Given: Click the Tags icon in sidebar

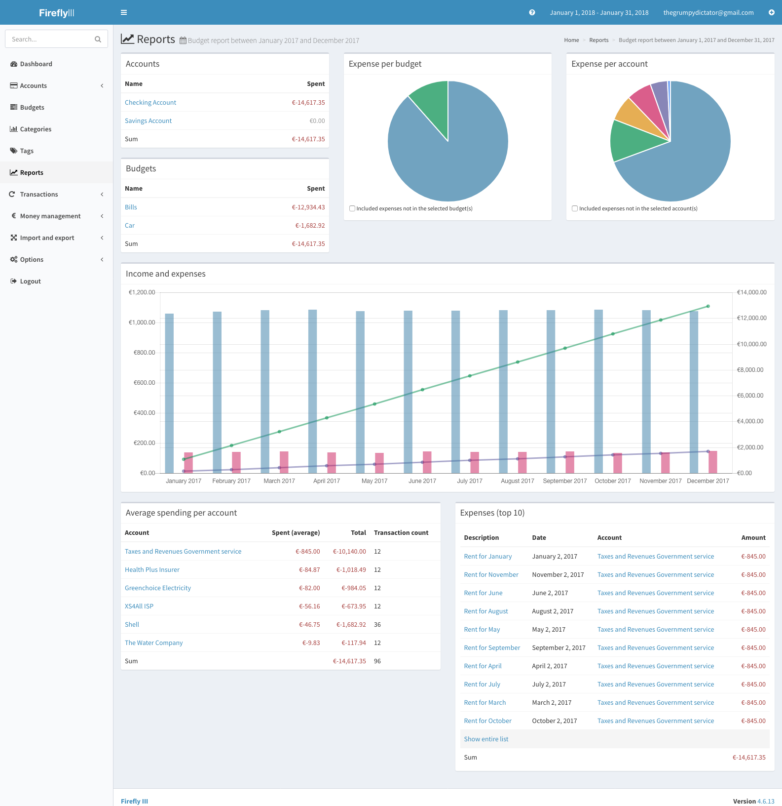Looking at the screenshot, I should point(14,151).
